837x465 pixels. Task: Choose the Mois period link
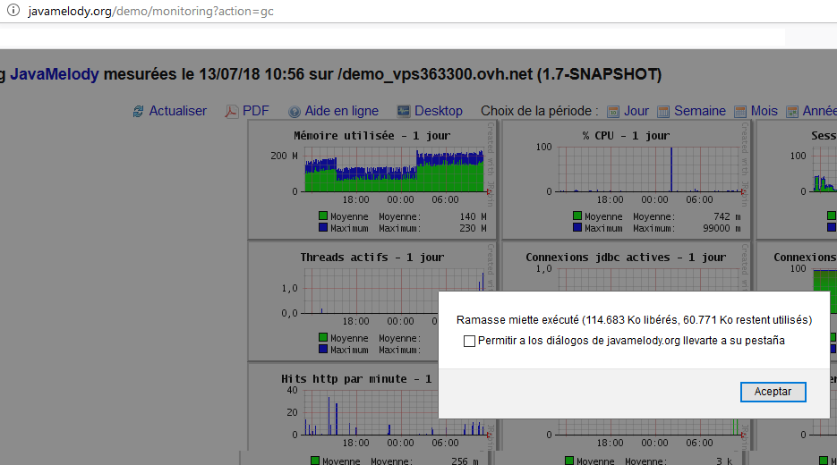tap(764, 111)
